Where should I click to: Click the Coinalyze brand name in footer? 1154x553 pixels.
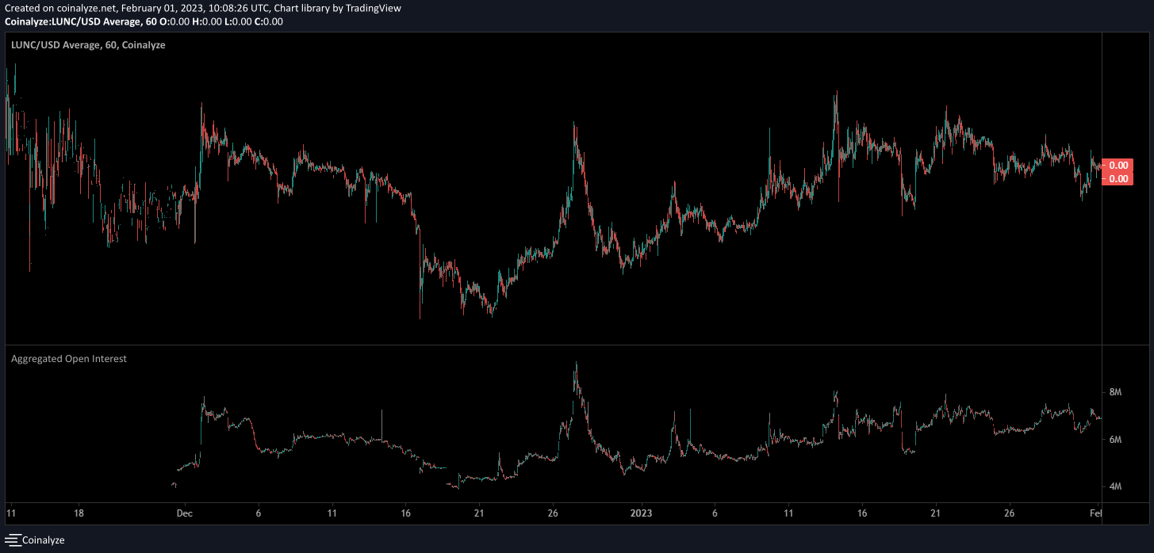coord(44,540)
